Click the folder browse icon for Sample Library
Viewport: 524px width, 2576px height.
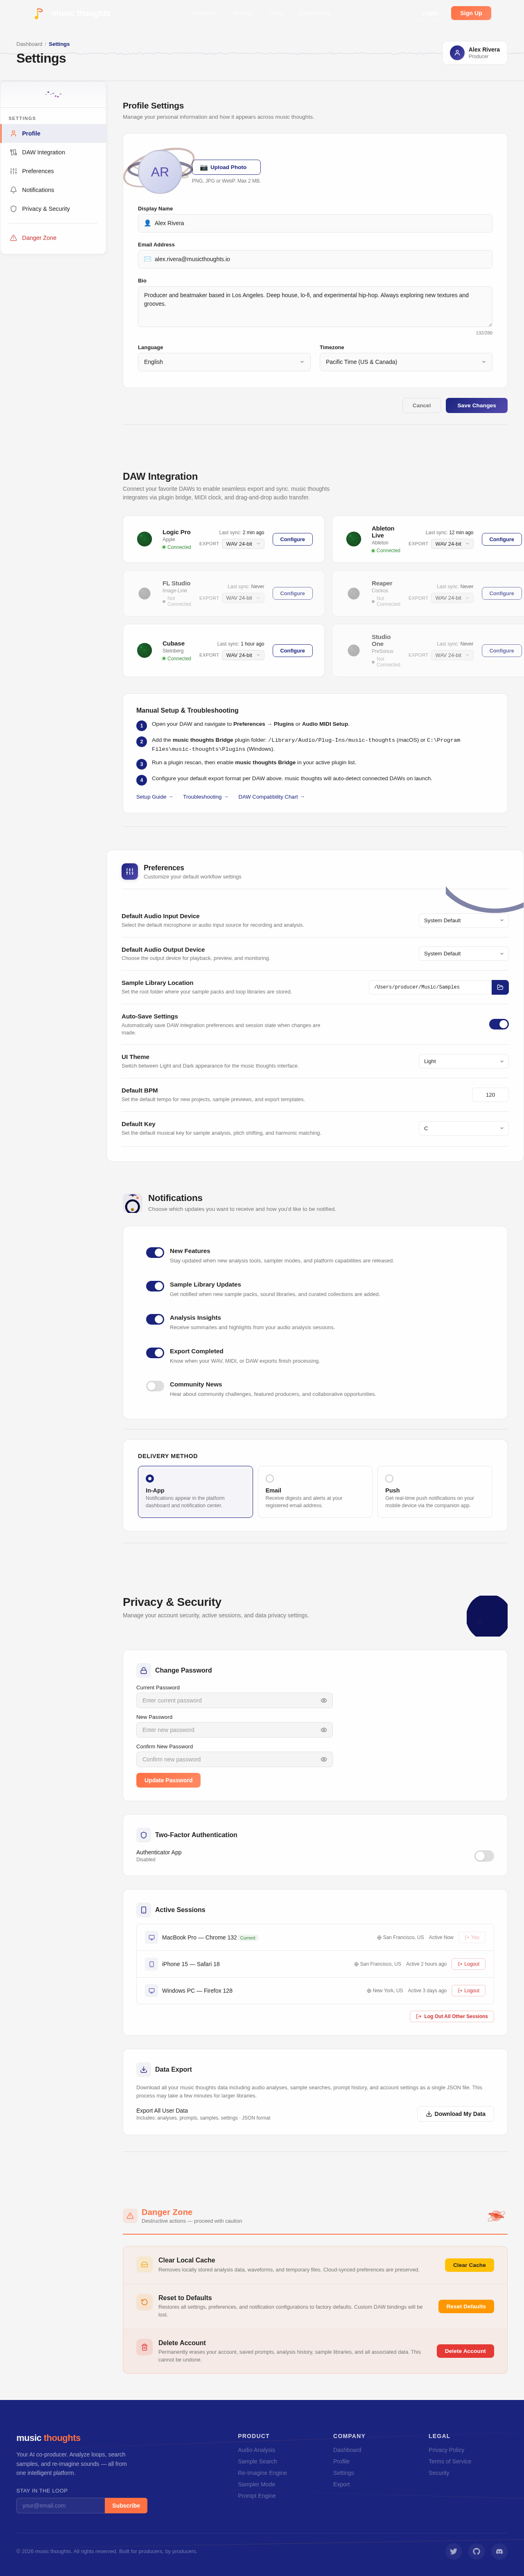tap(500, 987)
